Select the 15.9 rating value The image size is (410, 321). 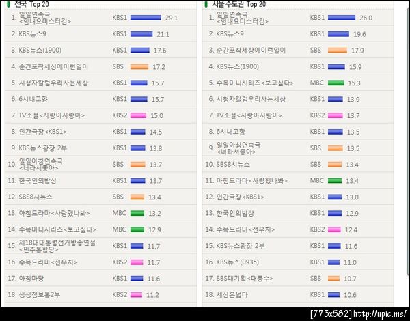click(355, 67)
